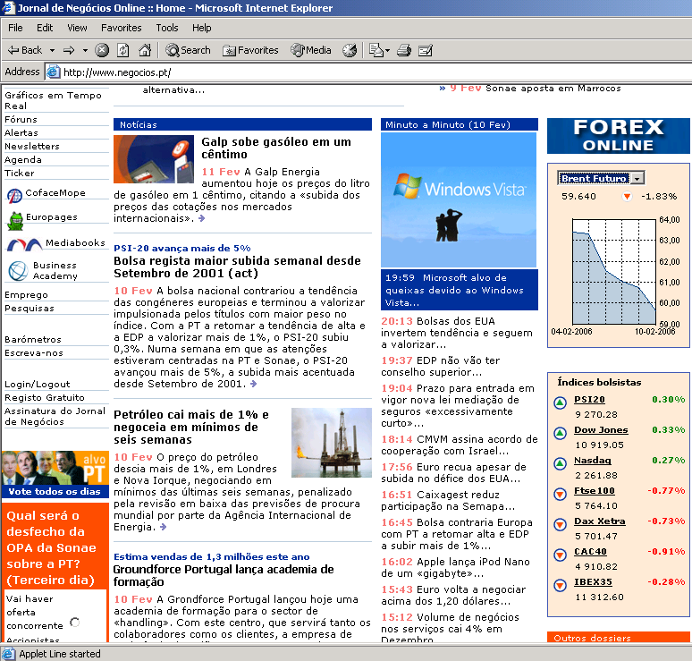Click the green up icon beside PSI20

click(x=560, y=403)
